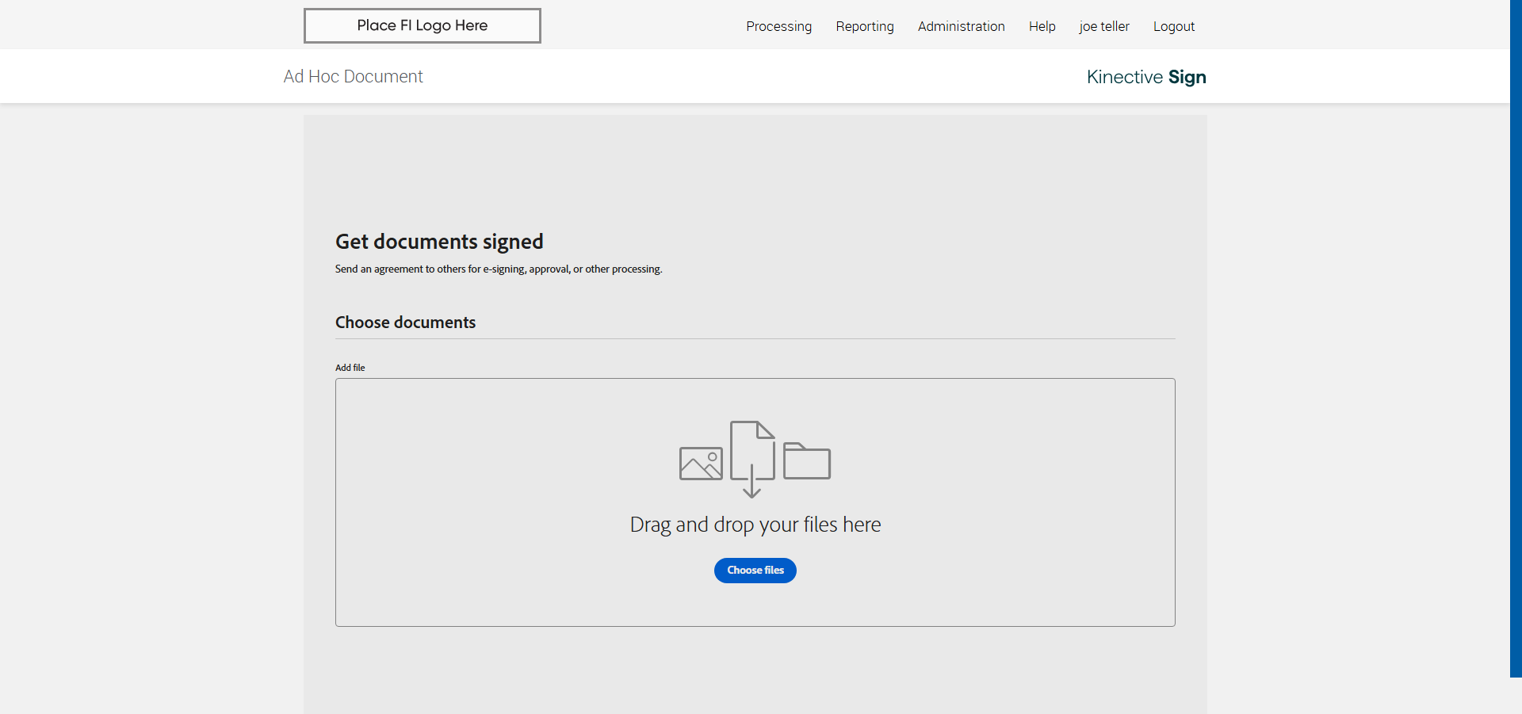Click the Add file label
The width and height of the screenshot is (1522, 714).
pos(350,368)
